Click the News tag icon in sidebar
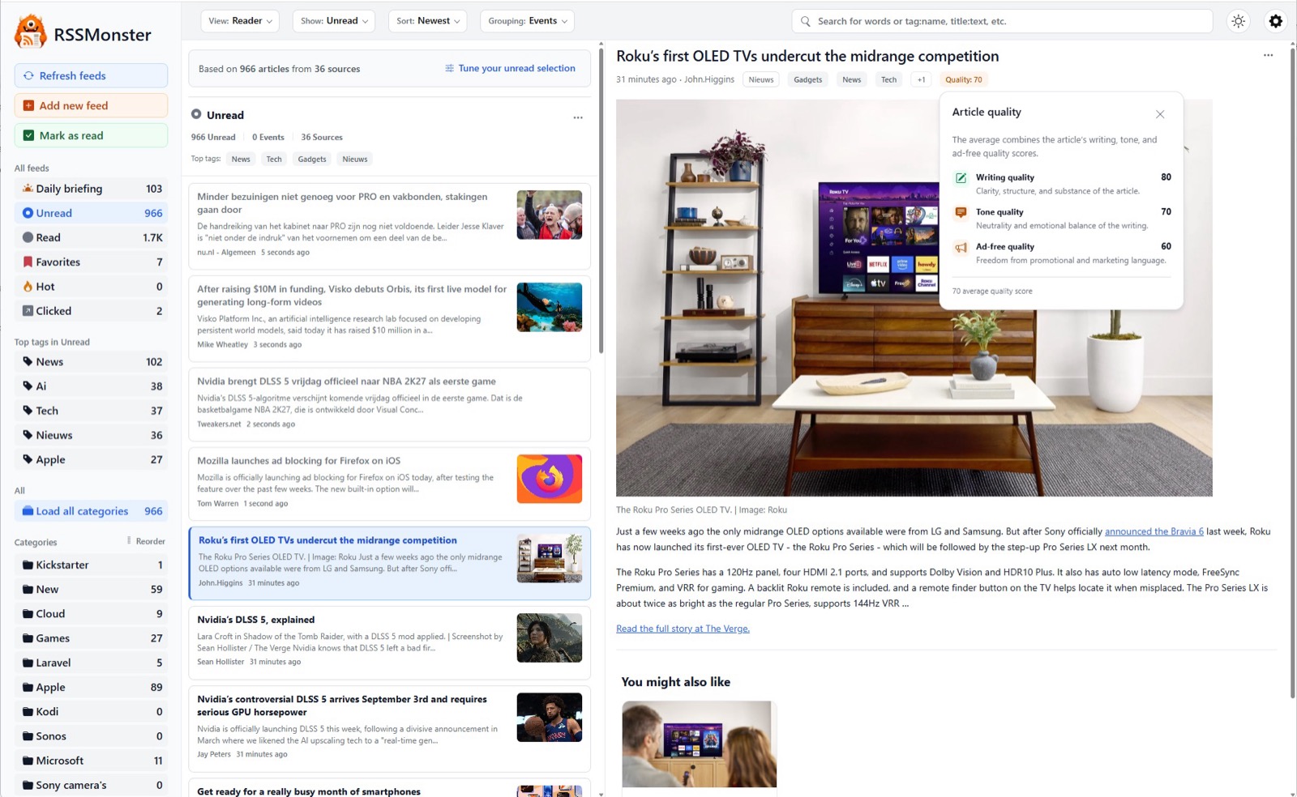Image resolution: width=1297 pixels, height=797 pixels. (28, 361)
